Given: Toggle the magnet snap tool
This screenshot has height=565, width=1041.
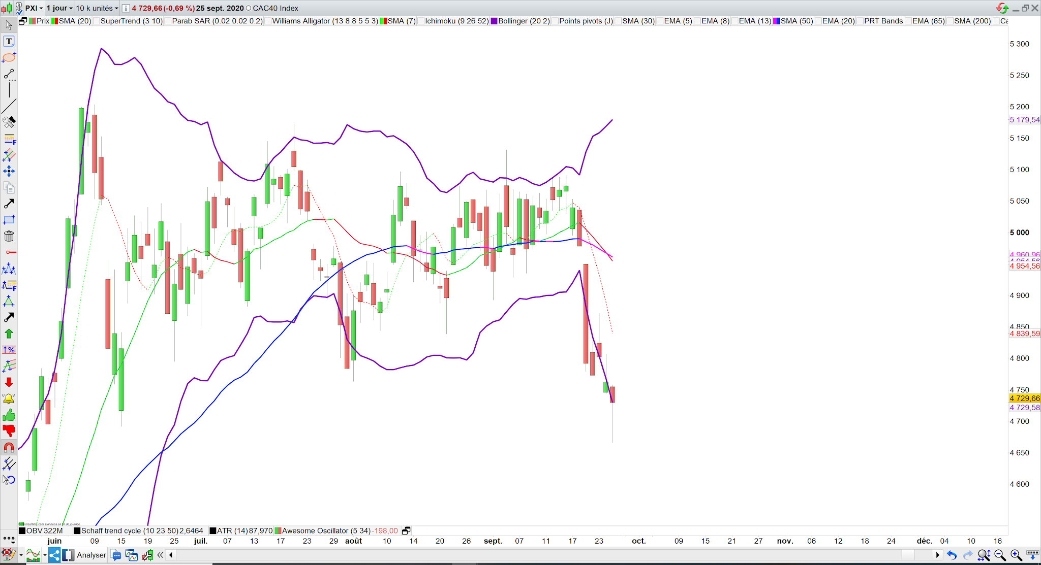Looking at the screenshot, I should point(9,447).
